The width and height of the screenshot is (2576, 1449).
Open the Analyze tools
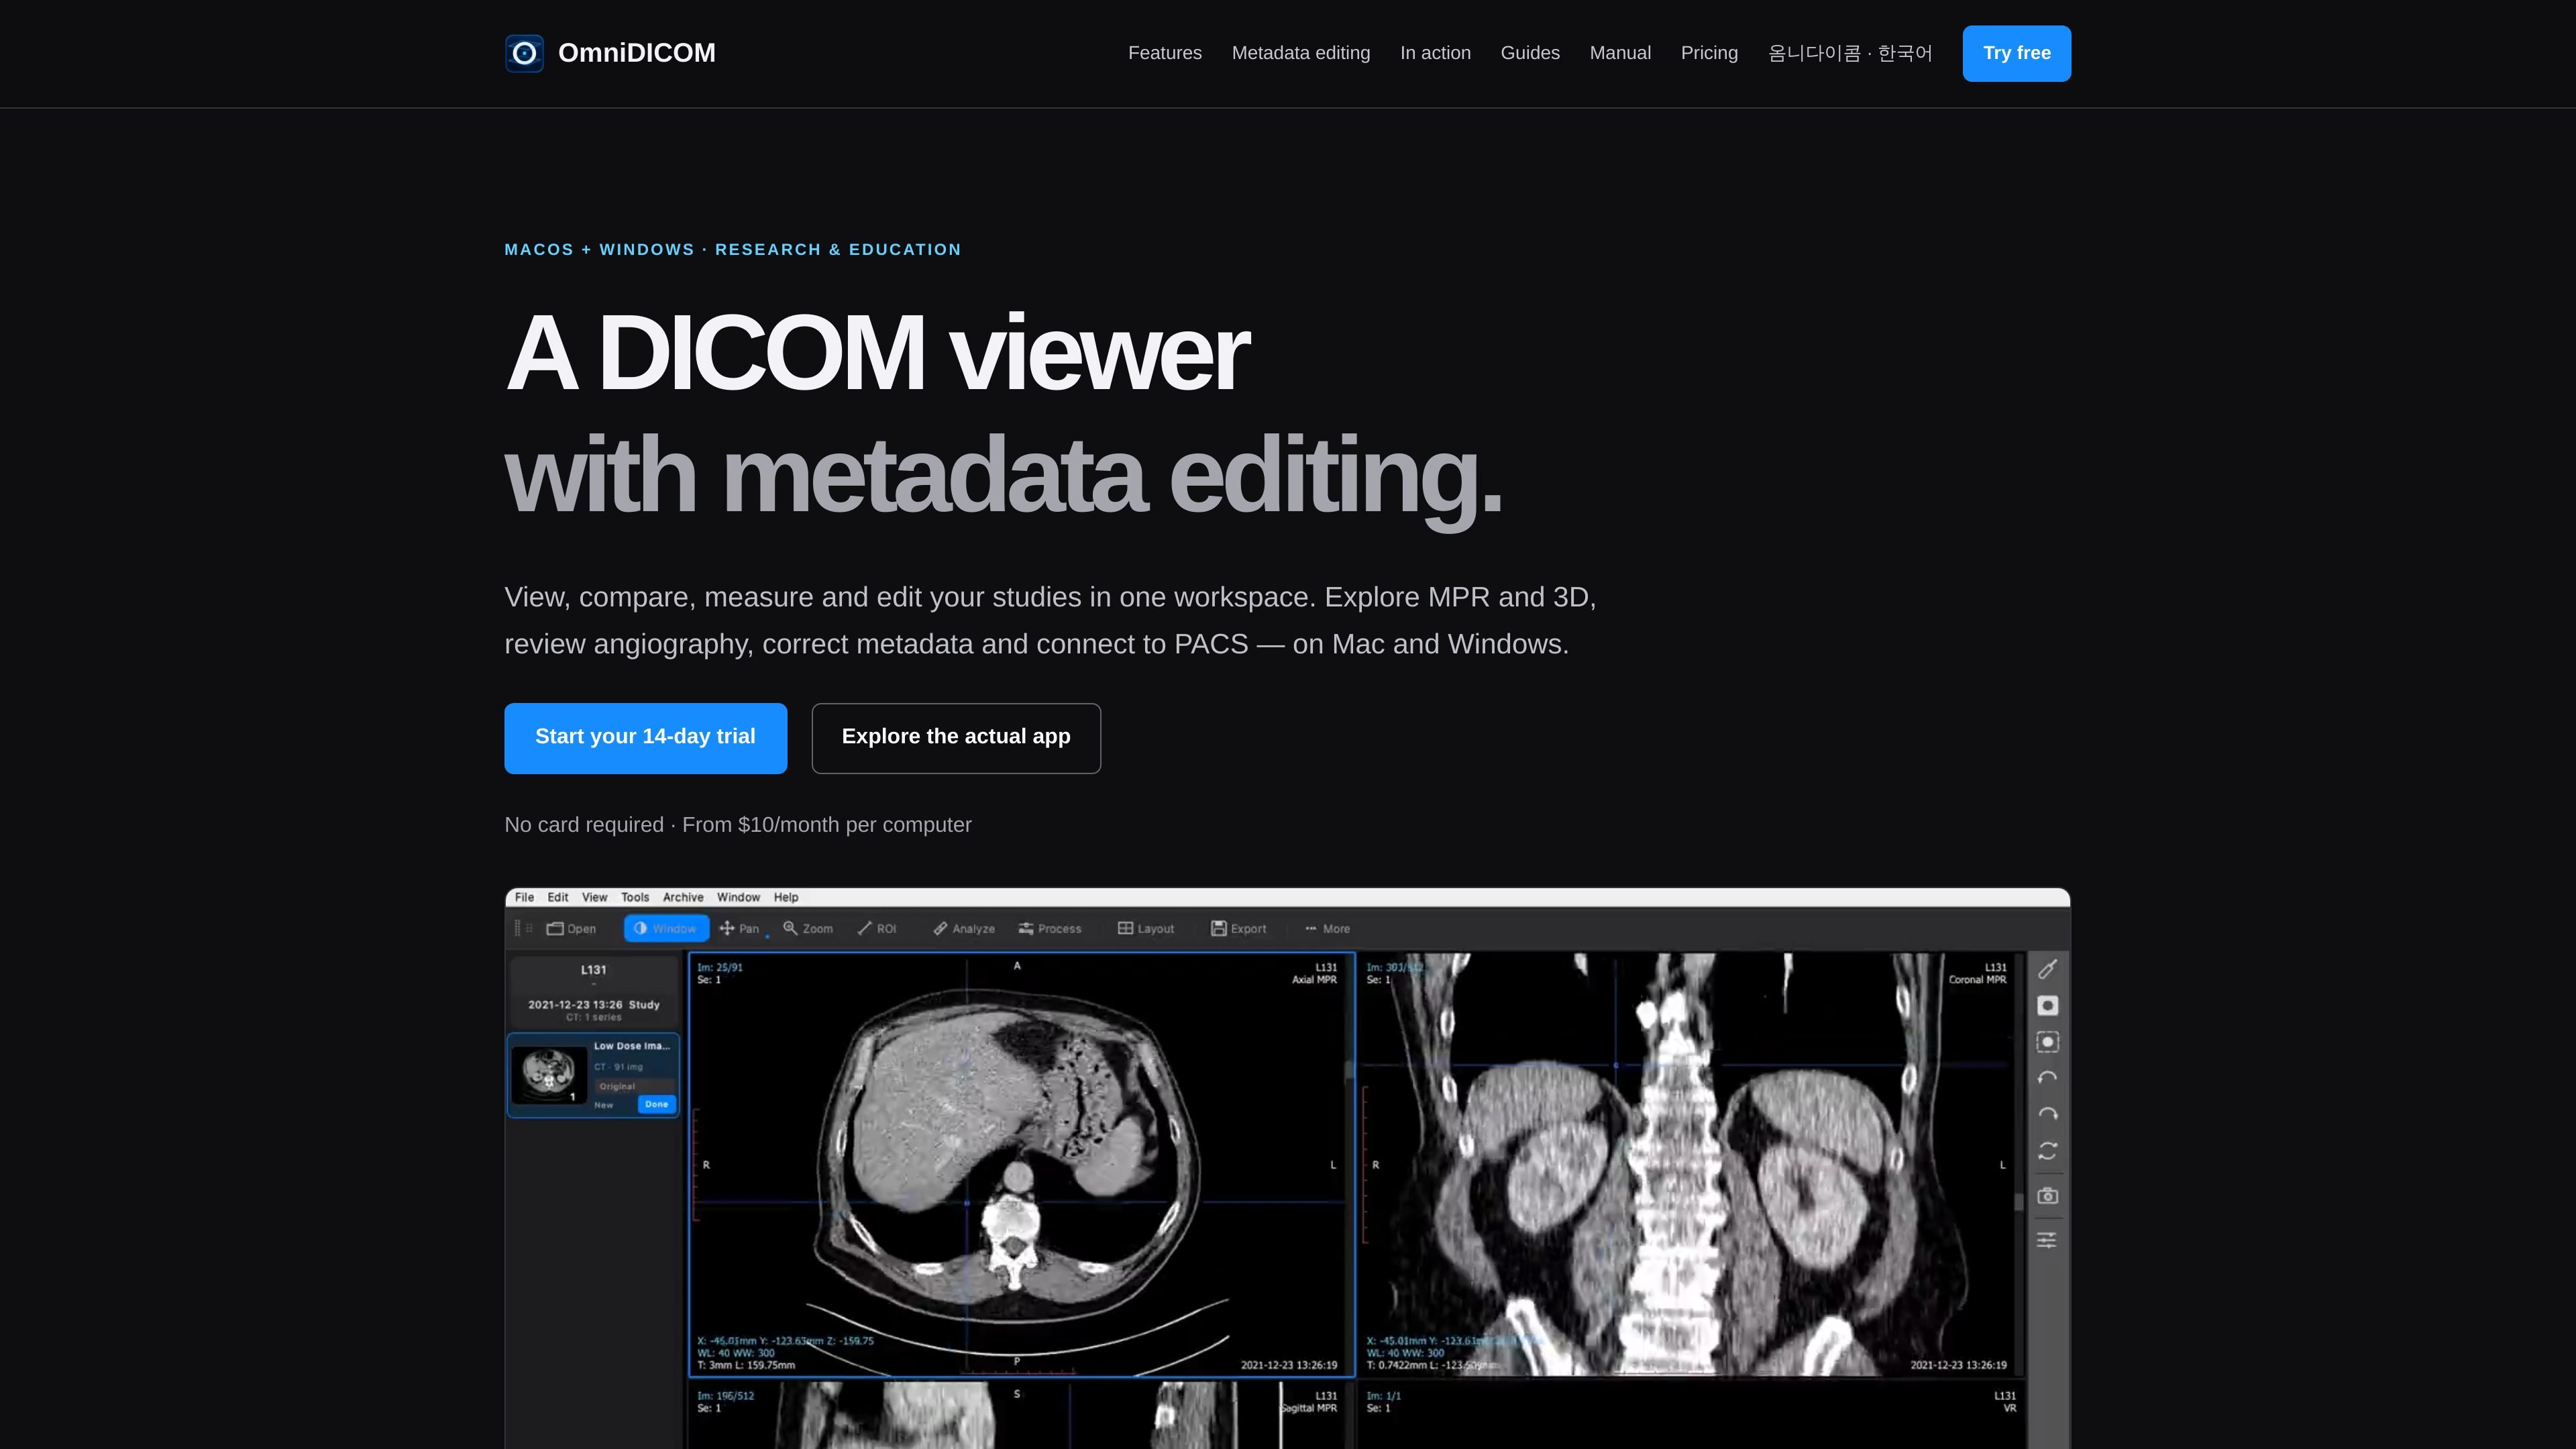pyautogui.click(x=964, y=928)
